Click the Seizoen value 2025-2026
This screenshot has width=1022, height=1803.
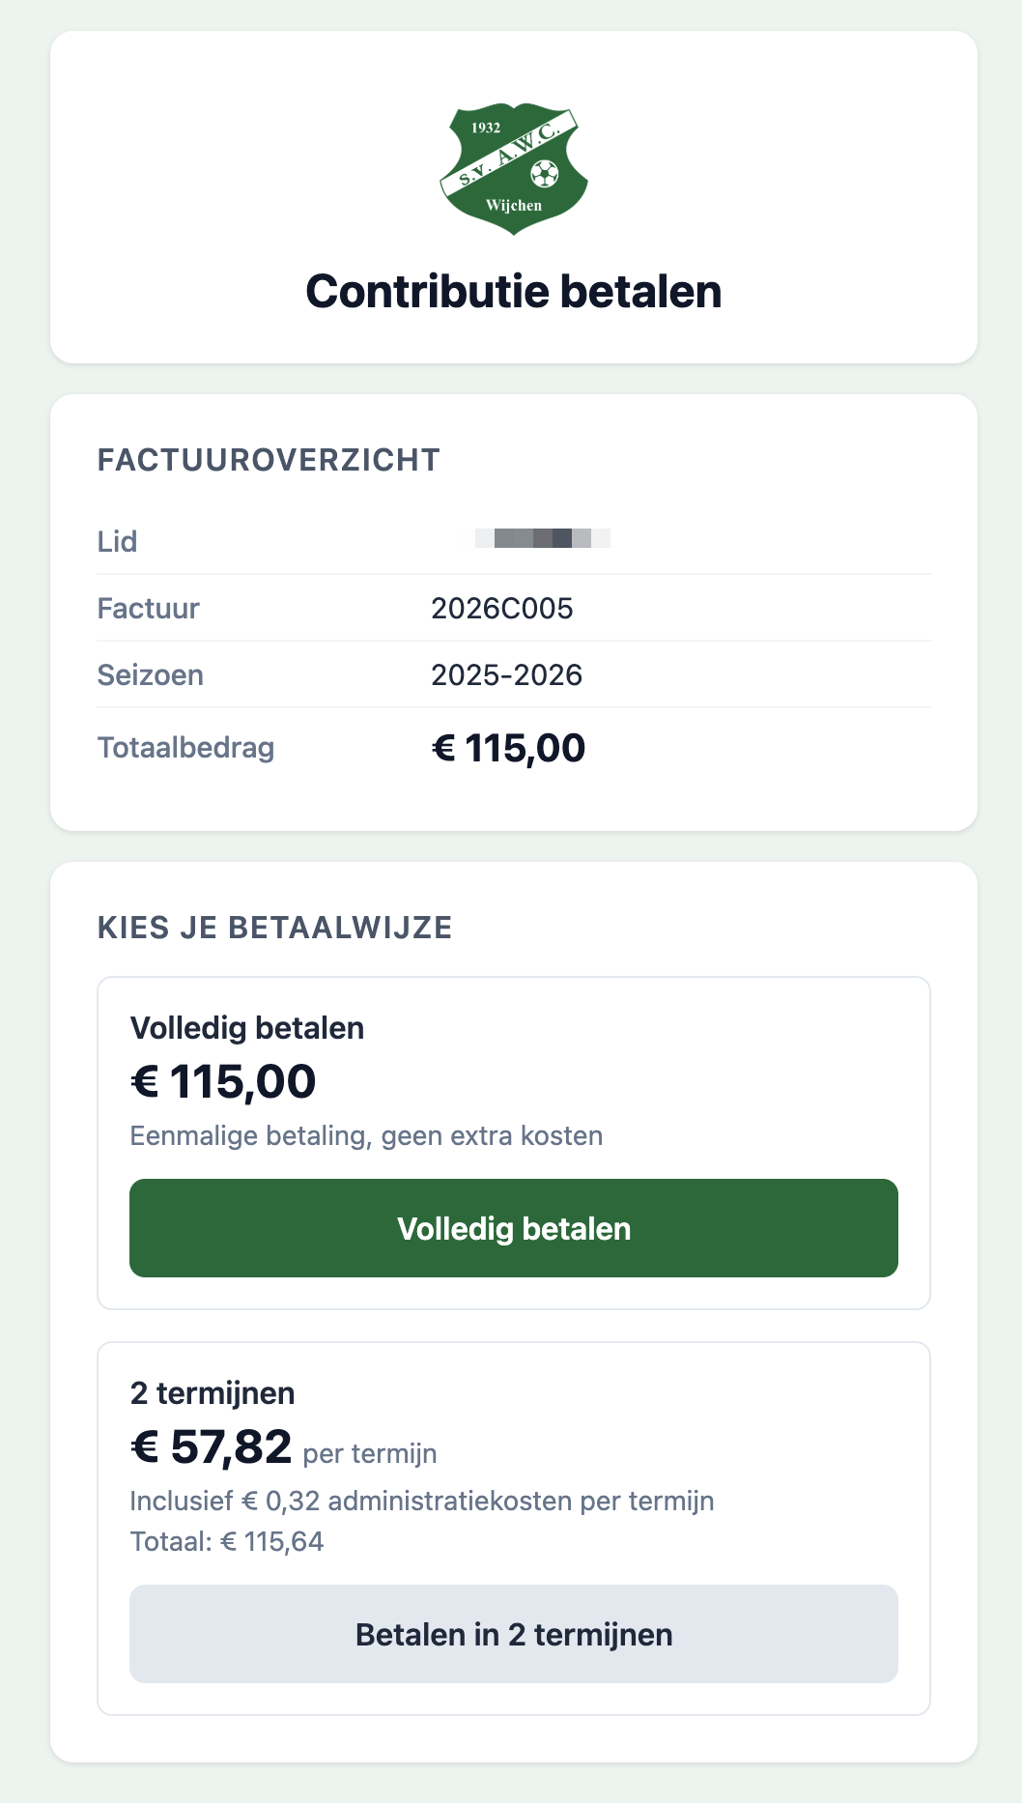coord(507,674)
